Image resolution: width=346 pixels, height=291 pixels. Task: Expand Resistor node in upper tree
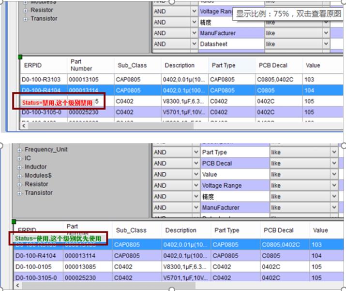pos(26,11)
